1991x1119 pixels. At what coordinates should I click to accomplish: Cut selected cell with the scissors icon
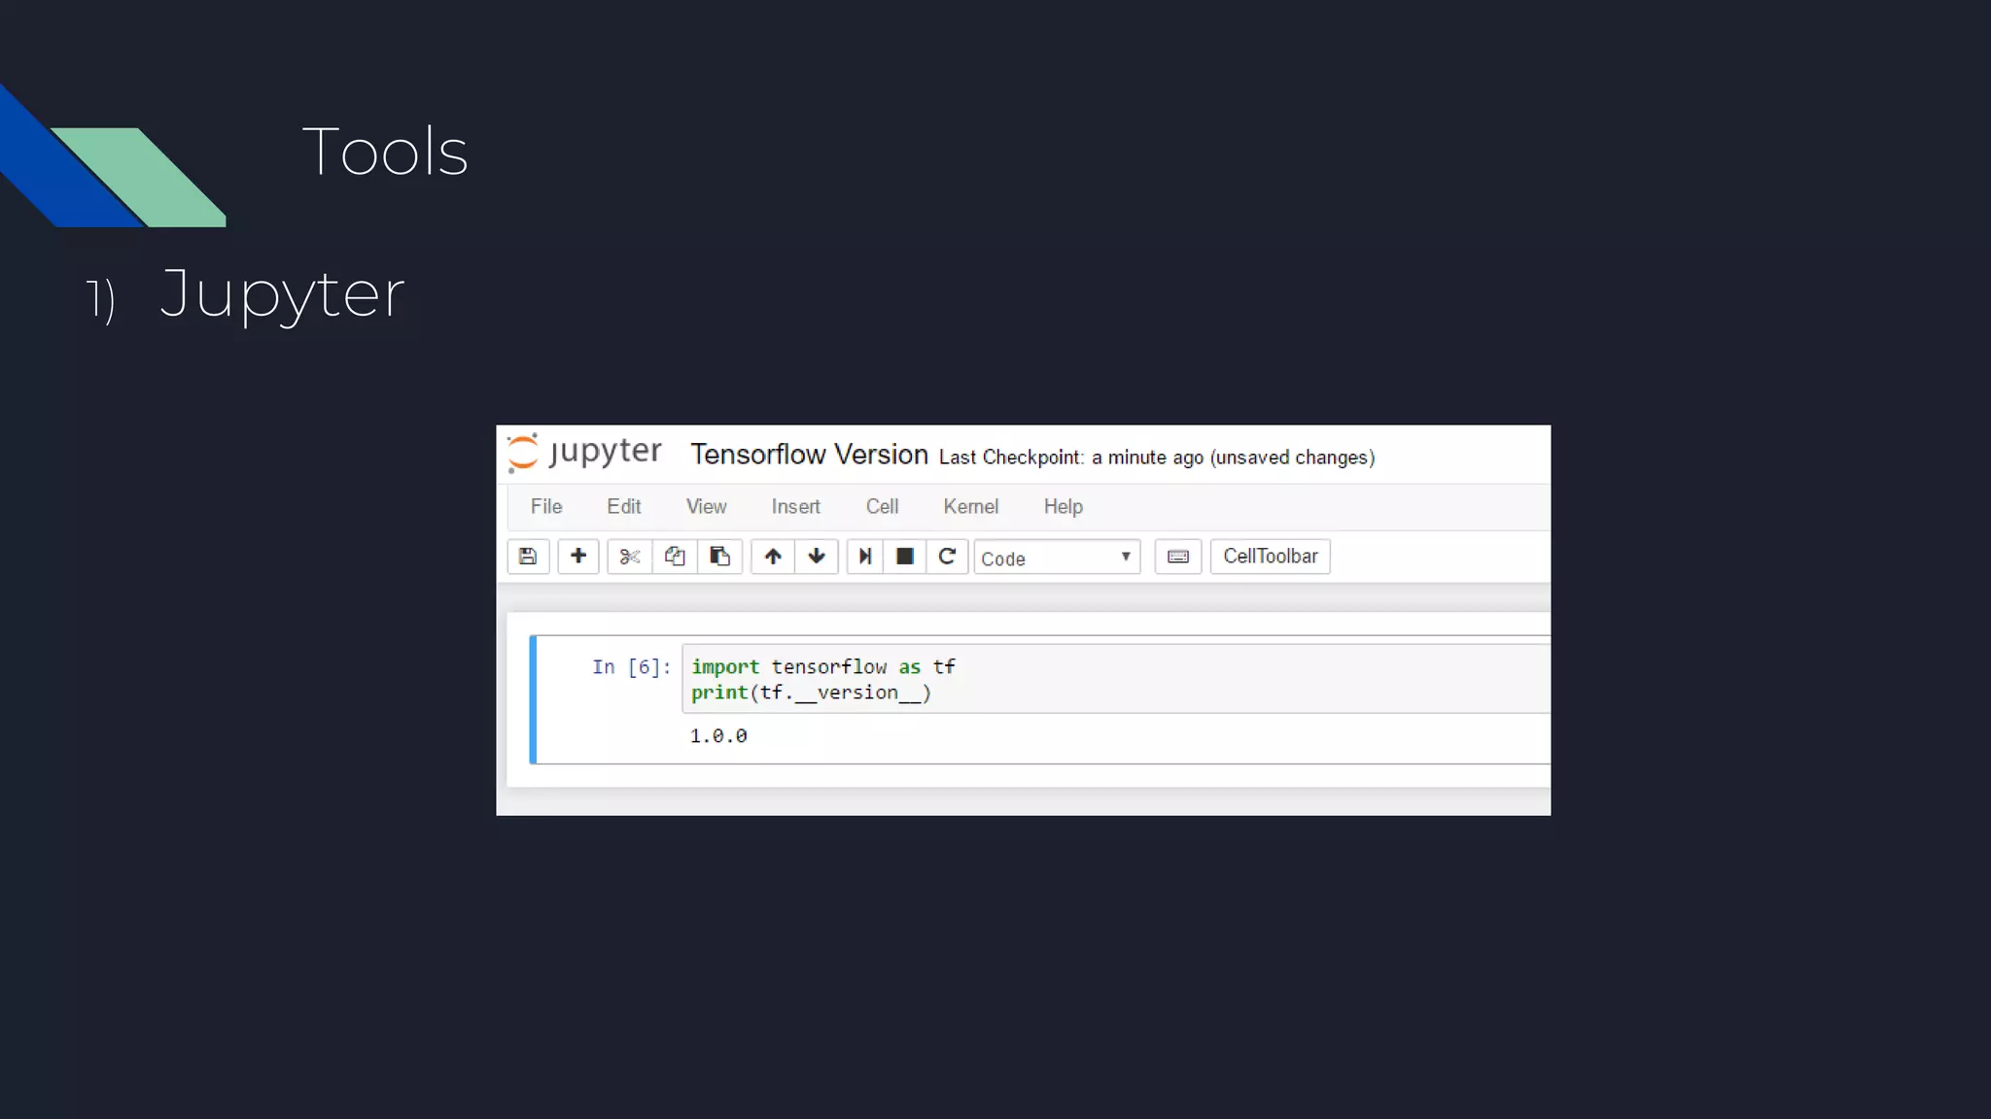630,557
